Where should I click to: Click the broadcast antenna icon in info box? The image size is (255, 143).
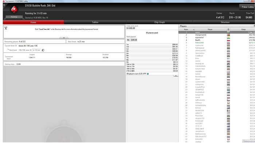pos(6,28)
